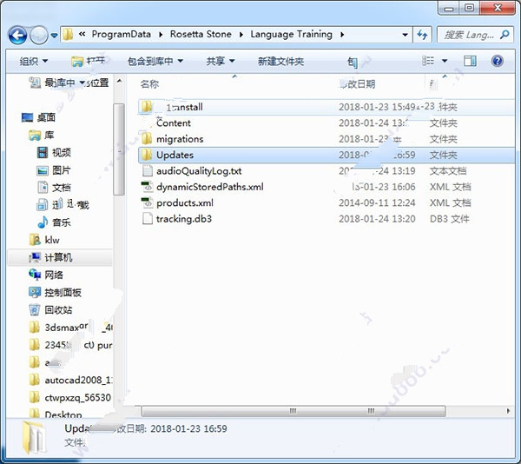Viewport: 521px width, 464px height.
Task: Sort by the 名称 column header
Action: (149, 83)
